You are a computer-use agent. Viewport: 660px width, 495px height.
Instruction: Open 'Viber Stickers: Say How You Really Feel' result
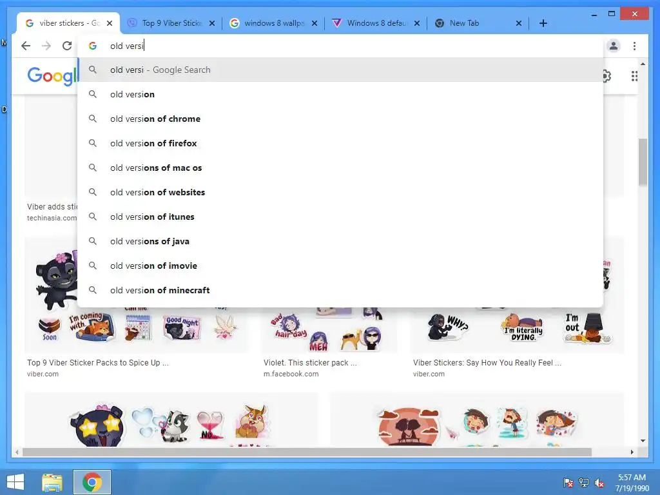487,363
